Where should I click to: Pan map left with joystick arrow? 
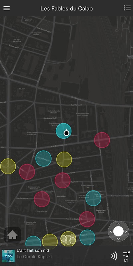[111, 231]
